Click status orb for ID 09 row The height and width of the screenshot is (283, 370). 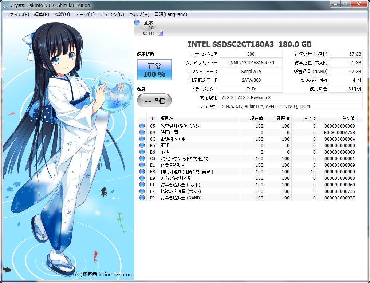(x=142, y=132)
